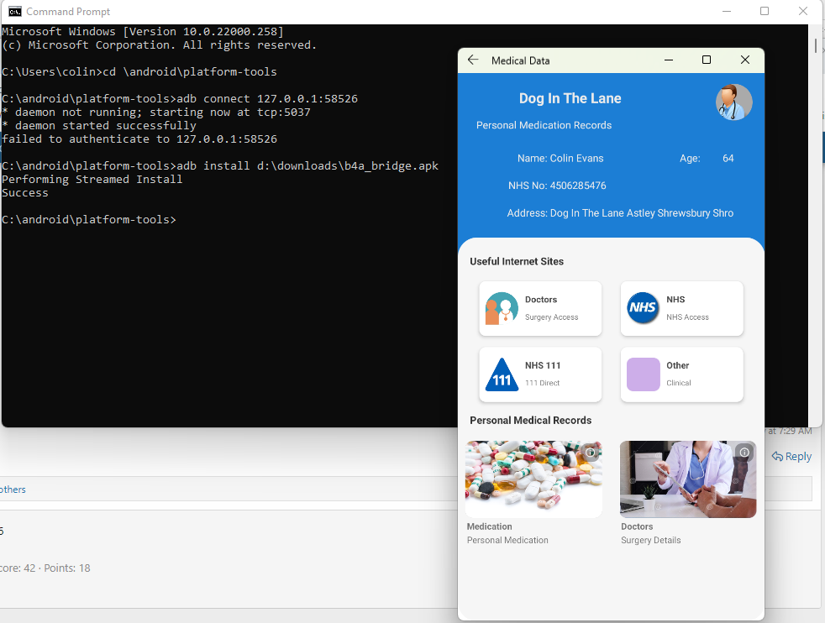Viewport: 825px width, 623px height.
Task: Click the age value 64
Action: [728, 158]
